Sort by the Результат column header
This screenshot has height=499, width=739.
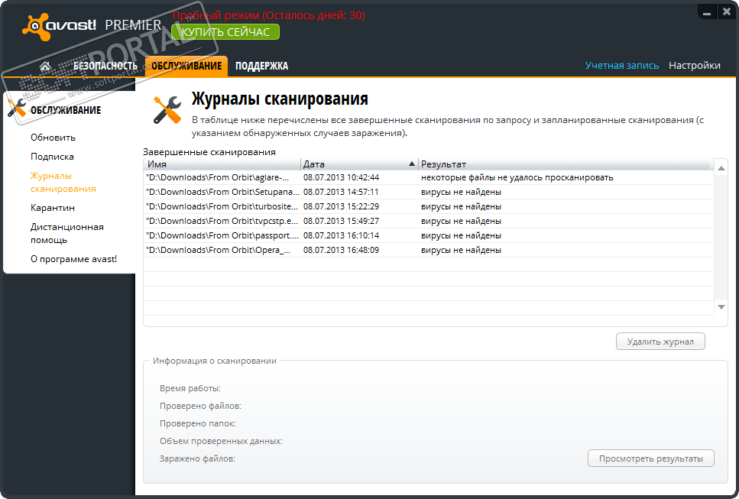(566, 164)
